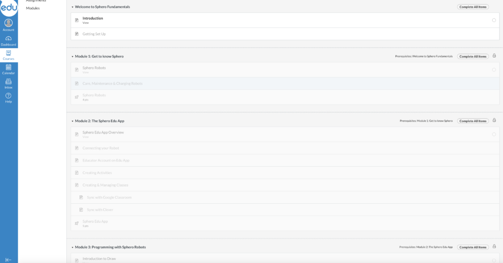This screenshot has height=263, width=503.
Task: Click Prerequisites: Welcome to Sphero Fundamentals text
Action: 424,56
